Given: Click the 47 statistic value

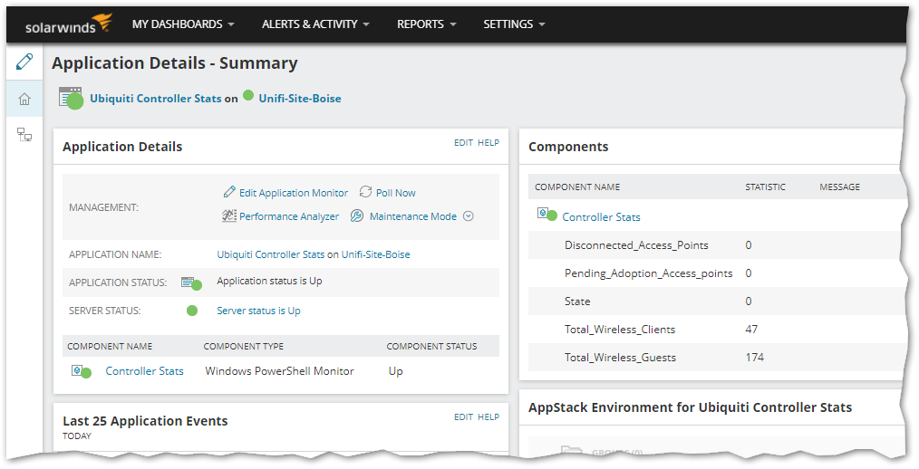Looking at the screenshot, I should (751, 330).
